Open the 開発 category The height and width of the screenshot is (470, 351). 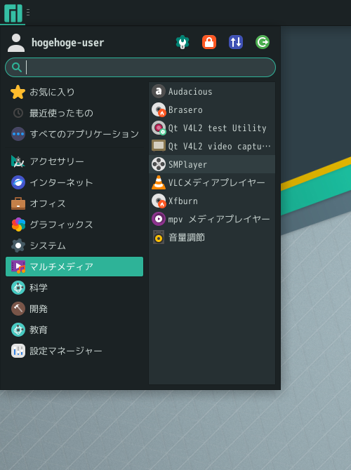click(x=74, y=309)
